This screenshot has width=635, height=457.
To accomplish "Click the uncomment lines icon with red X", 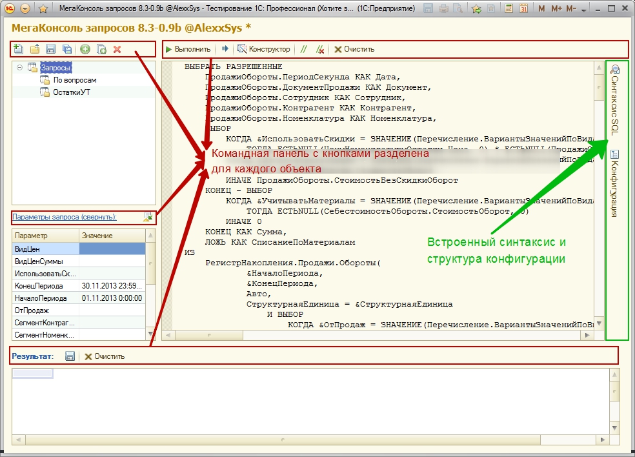I will [320, 49].
